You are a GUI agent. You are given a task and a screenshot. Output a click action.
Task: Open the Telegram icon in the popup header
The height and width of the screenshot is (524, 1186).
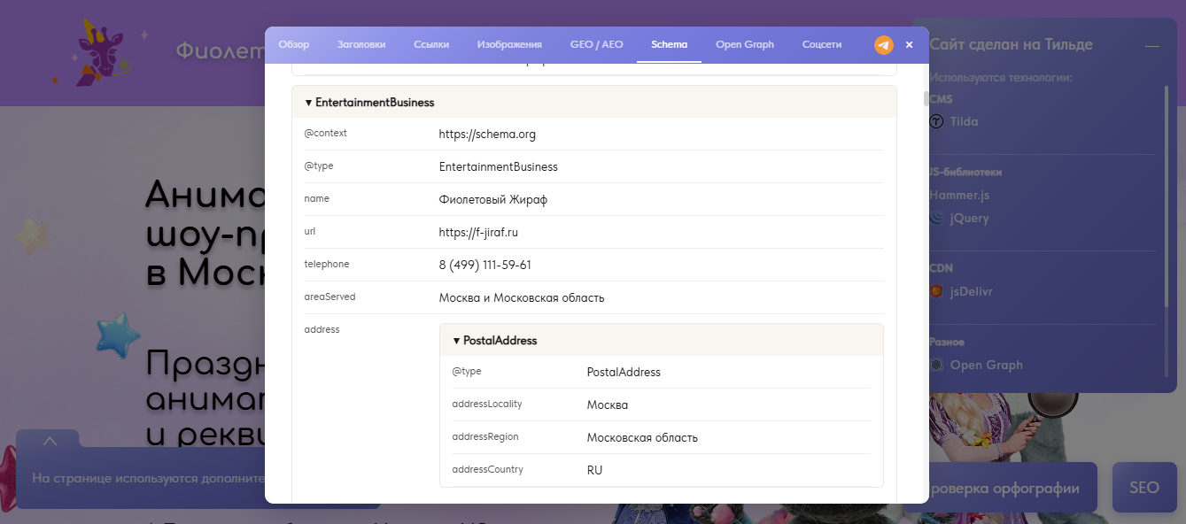pos(884,44)
